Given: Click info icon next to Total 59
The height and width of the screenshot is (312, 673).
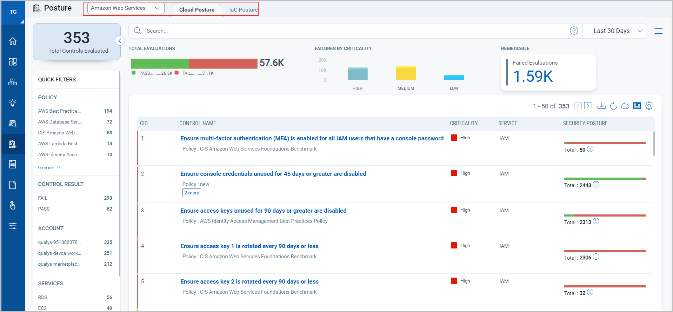Looking at the screenshot, I should coord(590,149).
